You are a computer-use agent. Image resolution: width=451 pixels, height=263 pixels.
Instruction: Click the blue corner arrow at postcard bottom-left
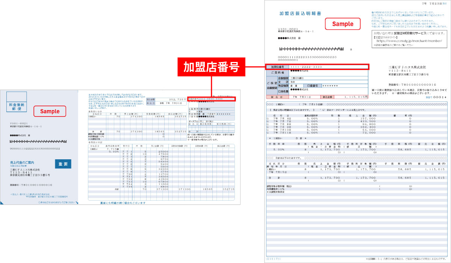[x=3, y=203]
